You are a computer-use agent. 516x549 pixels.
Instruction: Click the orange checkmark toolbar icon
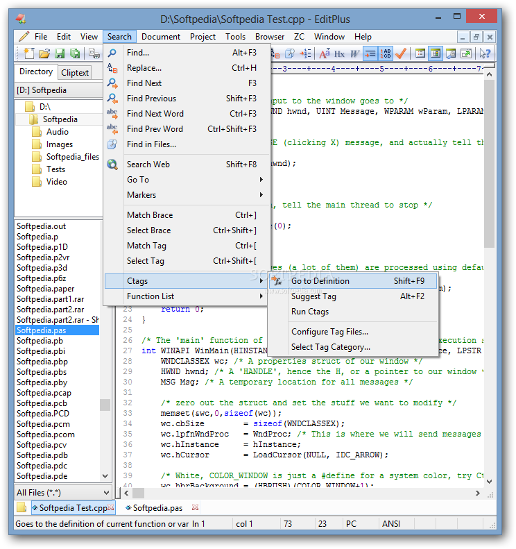point(401,53)
